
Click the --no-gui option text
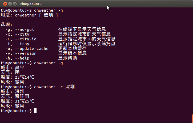click(25, 29)
